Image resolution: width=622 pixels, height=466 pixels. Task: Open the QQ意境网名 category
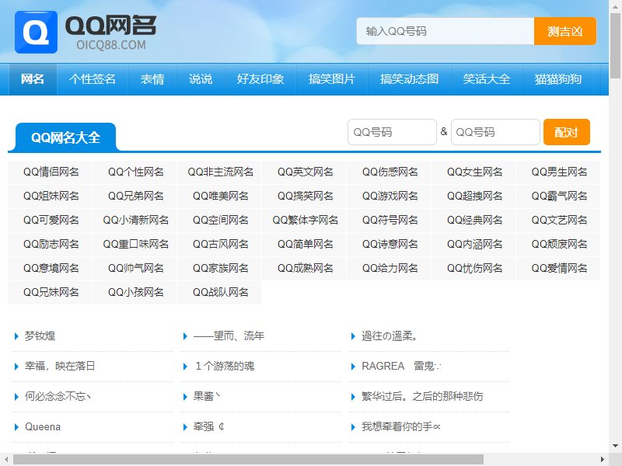(x=51, y=268)
